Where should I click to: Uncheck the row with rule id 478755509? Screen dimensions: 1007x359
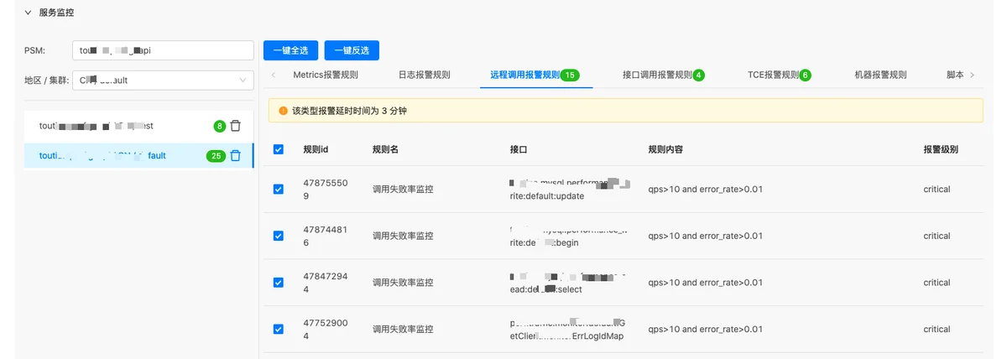click(279, 189)
